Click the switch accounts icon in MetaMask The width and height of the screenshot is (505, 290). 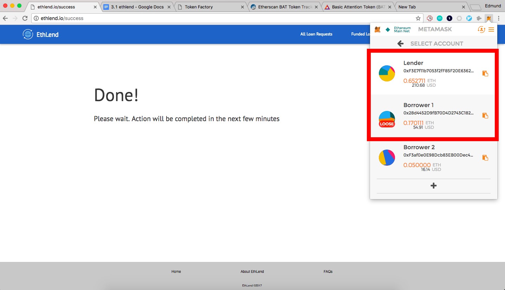[x=481, y=29]
